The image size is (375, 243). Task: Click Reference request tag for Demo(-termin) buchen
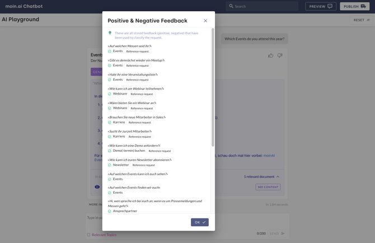pyautogui.click(x=160, y=151)
